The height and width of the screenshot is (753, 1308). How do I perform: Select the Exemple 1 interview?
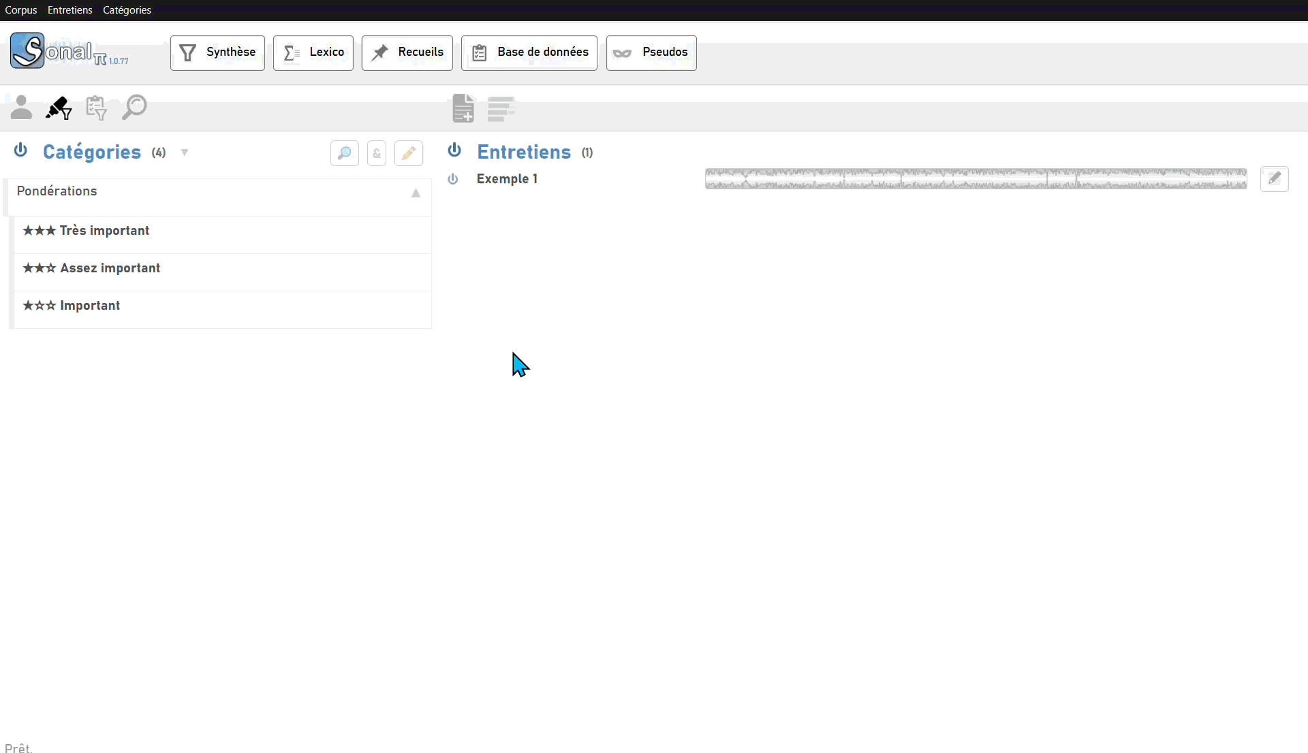click(507, 179)
